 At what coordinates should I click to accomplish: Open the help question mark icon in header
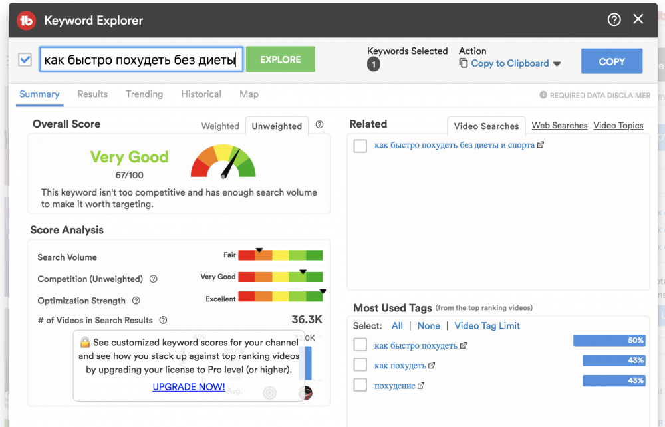pos(614,20)
